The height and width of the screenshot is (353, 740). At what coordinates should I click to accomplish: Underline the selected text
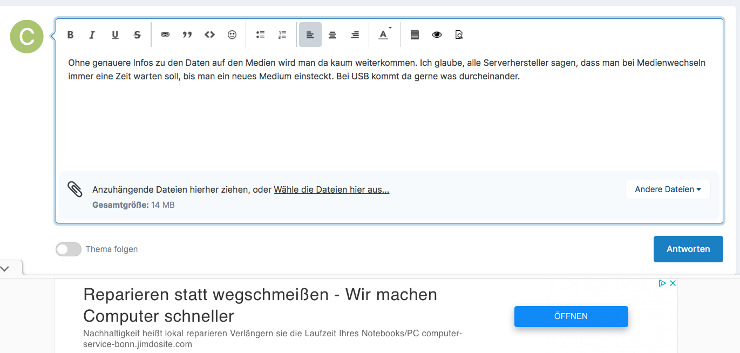pyautogui.click(x=115, y=35)
